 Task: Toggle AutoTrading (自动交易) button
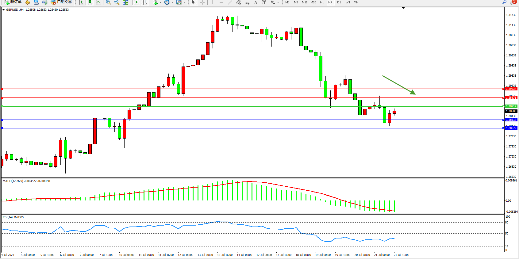(61, 2)
